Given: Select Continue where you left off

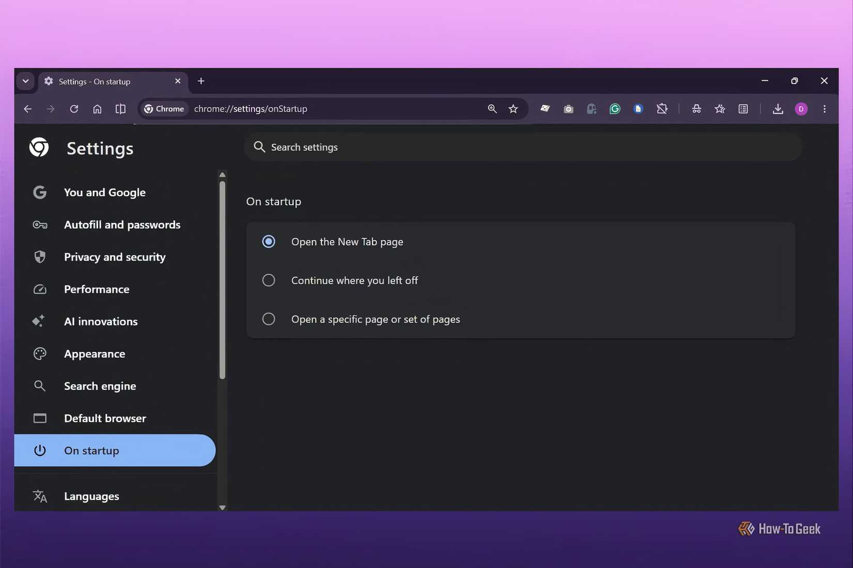Looking at the screenshot, I should coord(268,280).
